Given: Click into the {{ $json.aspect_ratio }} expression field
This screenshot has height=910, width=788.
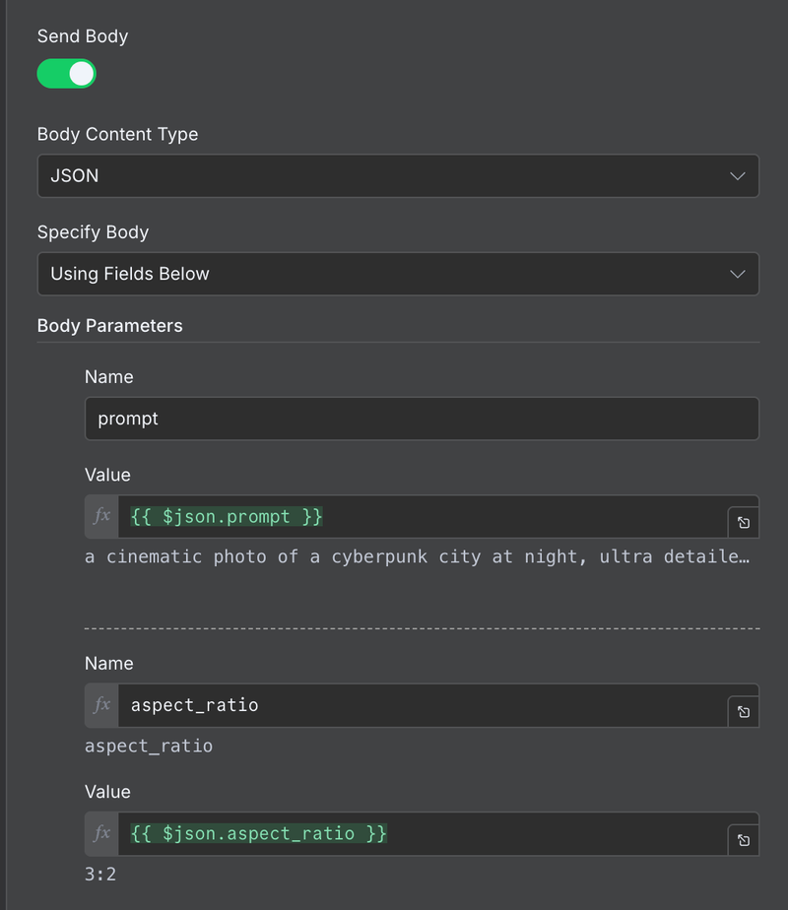Looking at the screenshot, I should (x=424, y=833).
